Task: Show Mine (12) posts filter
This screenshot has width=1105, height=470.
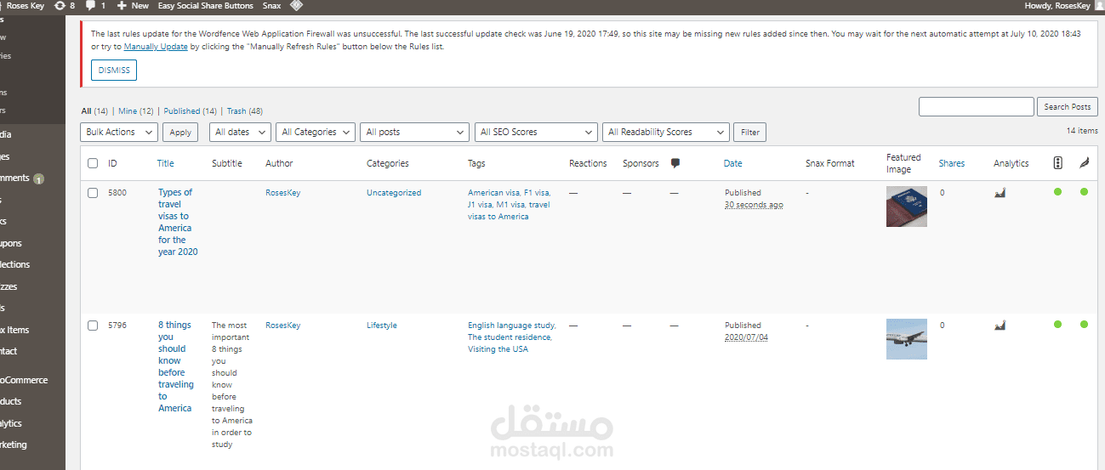Action: (136, 111)
